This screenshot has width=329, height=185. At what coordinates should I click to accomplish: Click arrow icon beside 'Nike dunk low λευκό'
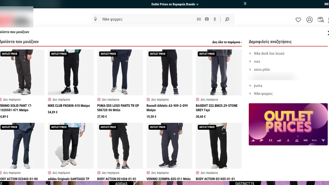[250, 54]
